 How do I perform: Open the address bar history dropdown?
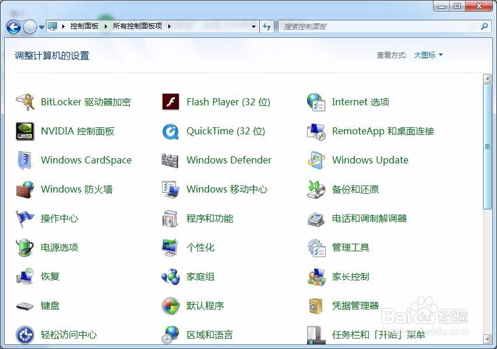tap(253, 26)
